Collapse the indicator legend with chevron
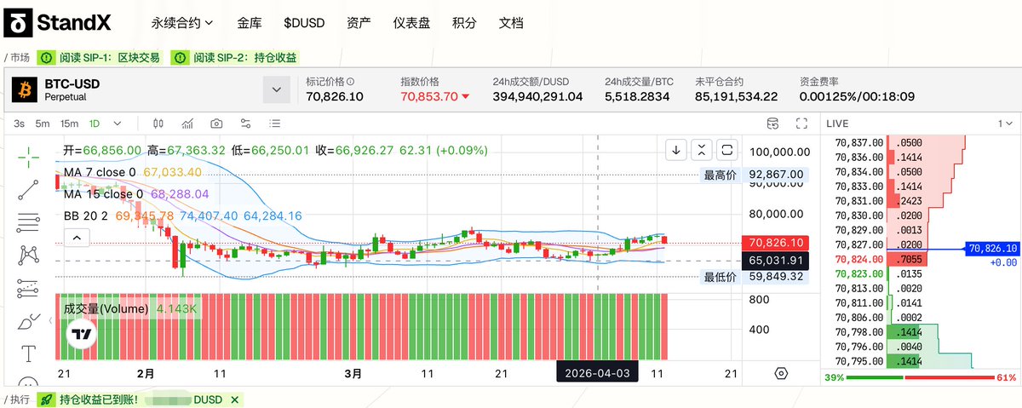The width and height of the screenshot is (1022, 408). pyautogui.click(x=75, y=238)
